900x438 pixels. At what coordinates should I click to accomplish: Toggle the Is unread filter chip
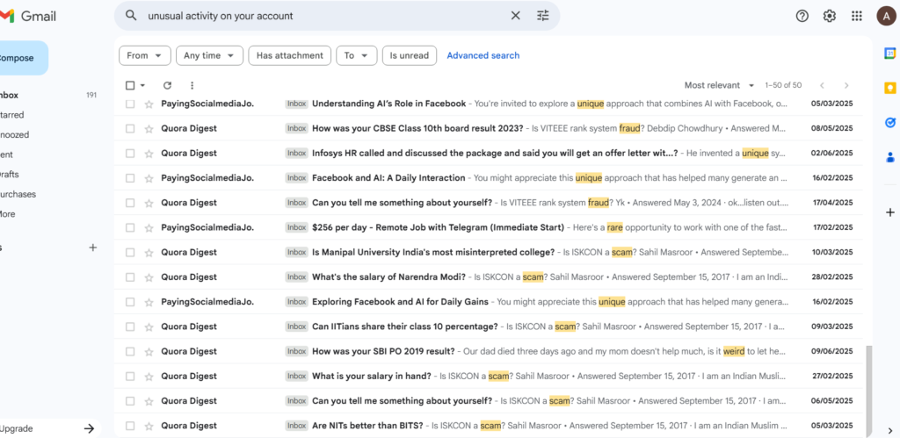coord(410,55)
